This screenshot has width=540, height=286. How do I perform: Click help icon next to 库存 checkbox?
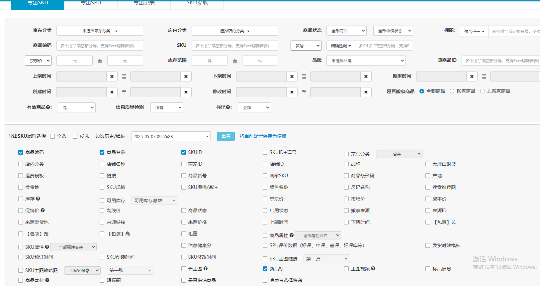click(x=38, y=199)
